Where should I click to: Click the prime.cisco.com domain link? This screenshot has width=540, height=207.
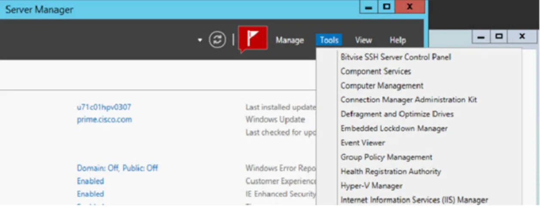click(104, 120)
